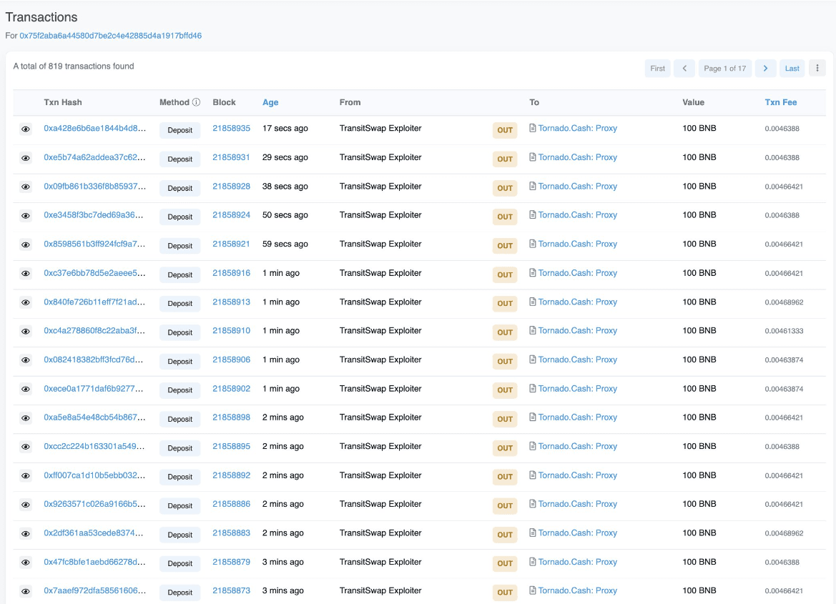836x604 pixels.
Task: Click eye icon on 0x840fe726b11eff7f21ad row
Action: (26, 302)
